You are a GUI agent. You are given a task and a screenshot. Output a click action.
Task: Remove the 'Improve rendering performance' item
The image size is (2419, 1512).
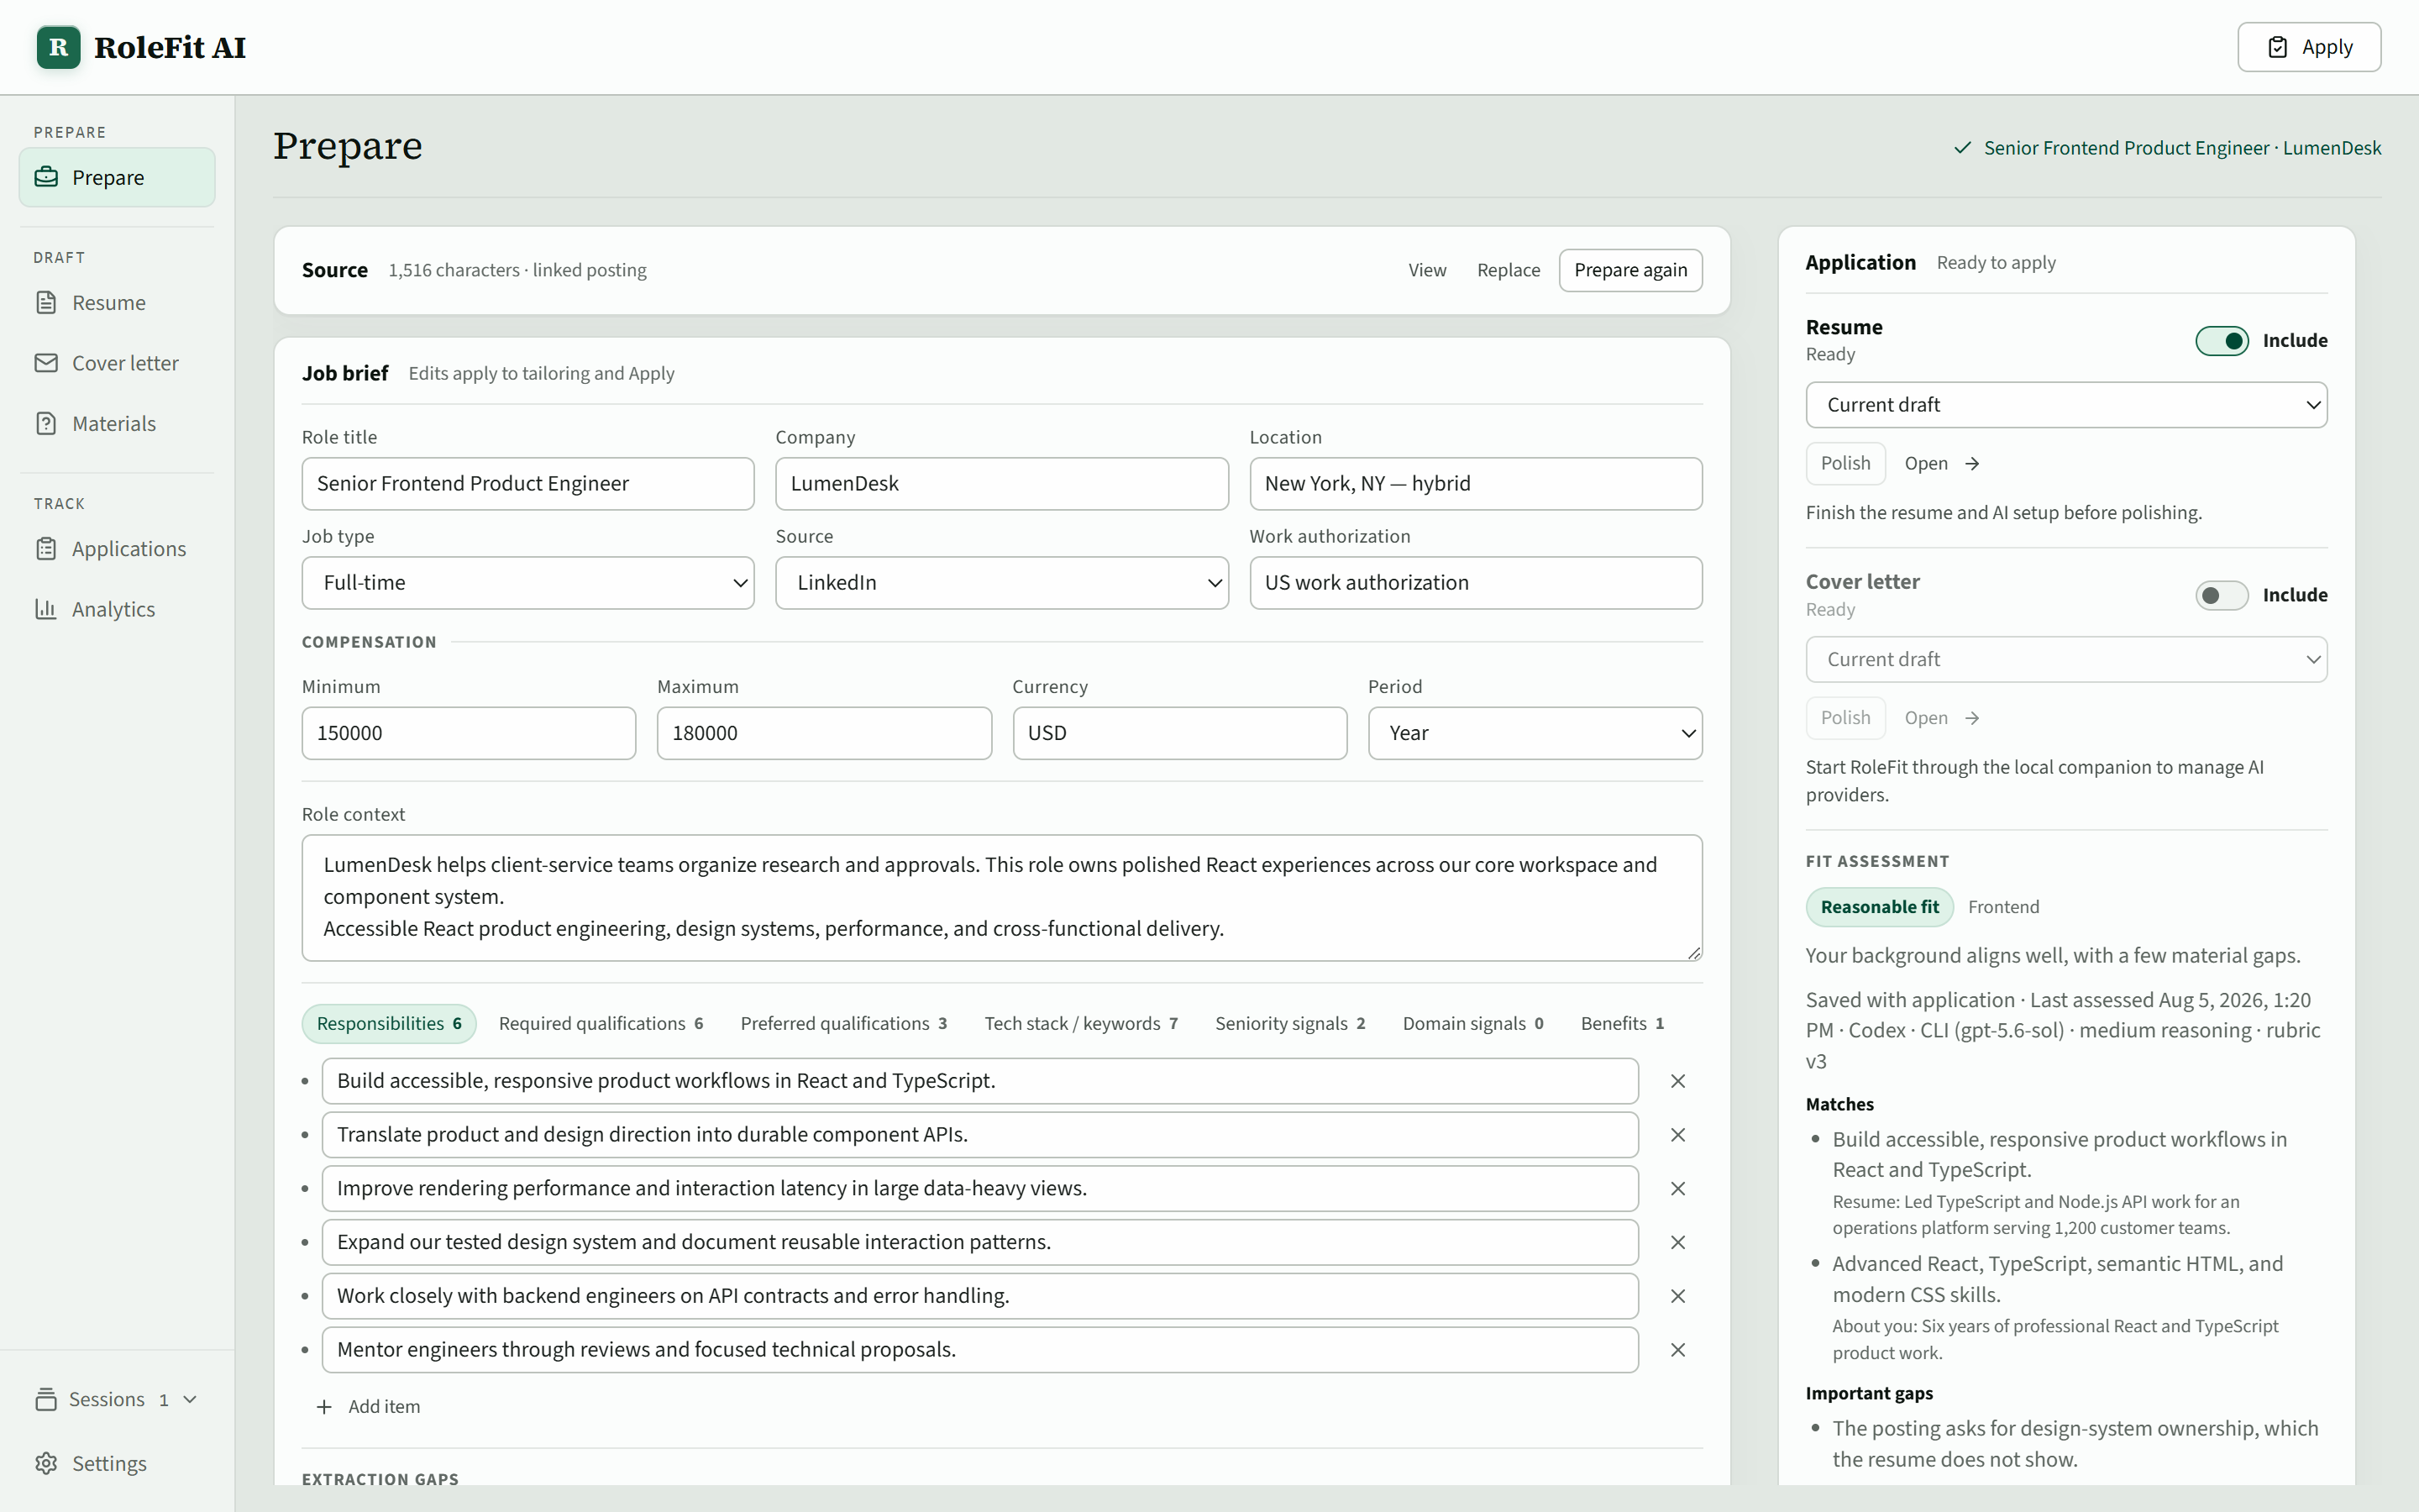click(x=1678, y=1188)
